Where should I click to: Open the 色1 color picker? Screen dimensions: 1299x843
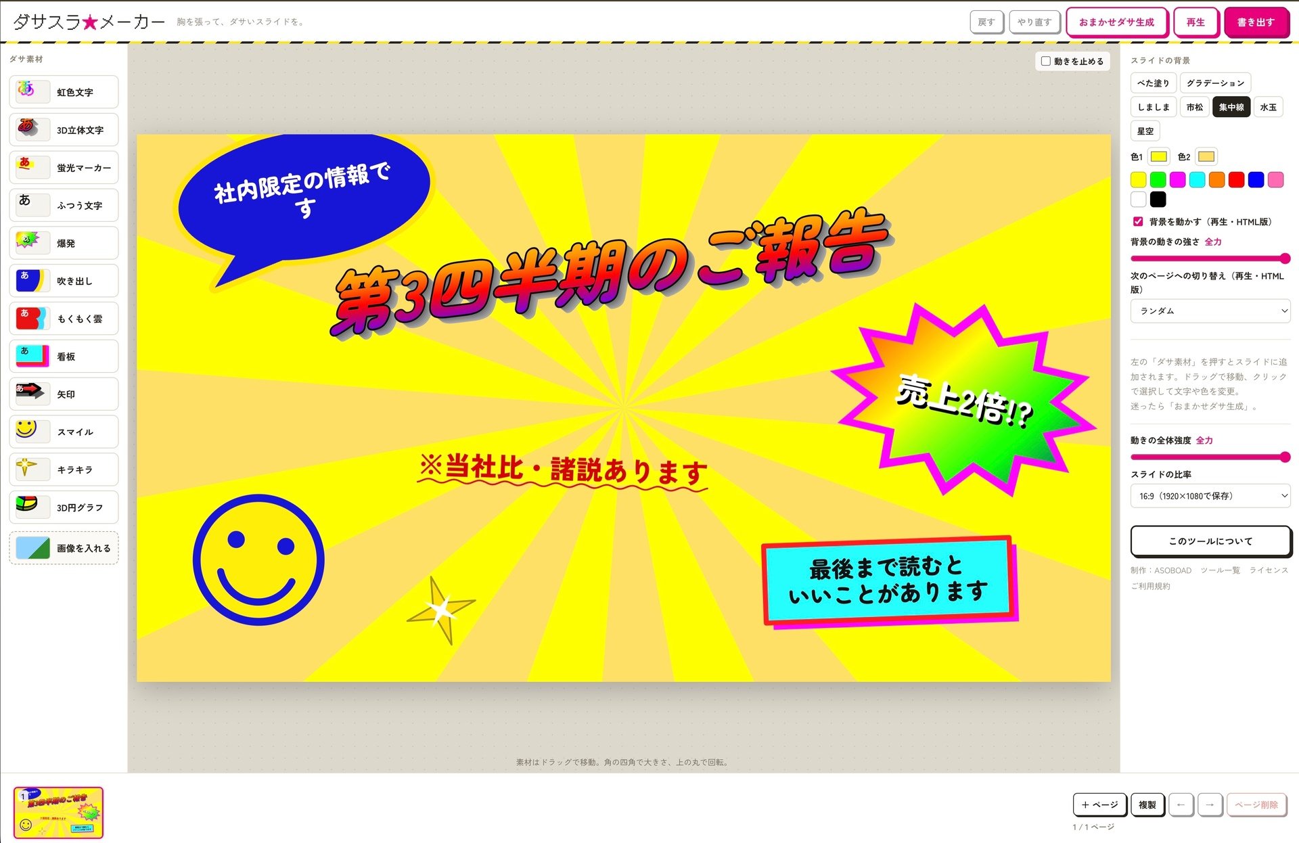pyautogui.click(x=1159, y=157)
